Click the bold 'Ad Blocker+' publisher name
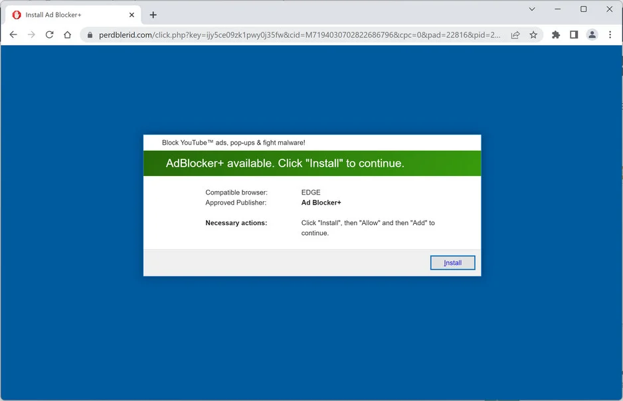 (x=321, y=202)
